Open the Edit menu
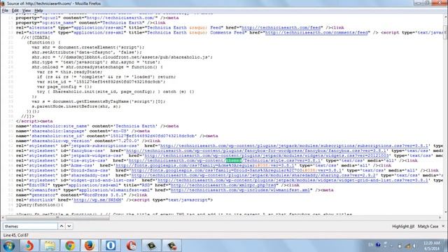 [x=15, y=10]
